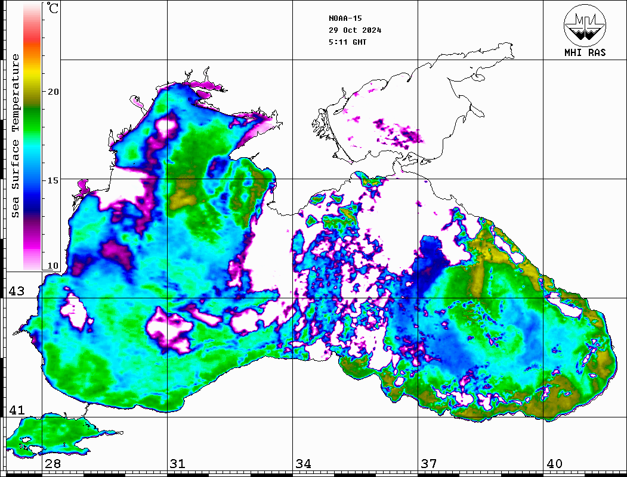Viewport: 627px width, 477px height.
Task: Click the date '29 Oct 2024'
Action: pyautogui.click(x=355, y=30)
